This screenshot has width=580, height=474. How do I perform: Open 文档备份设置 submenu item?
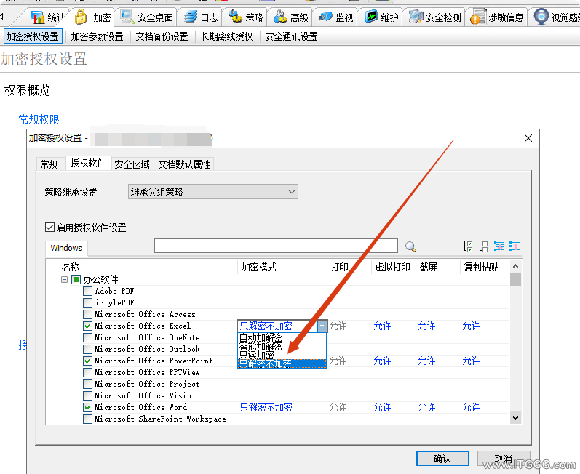[162, 36]
